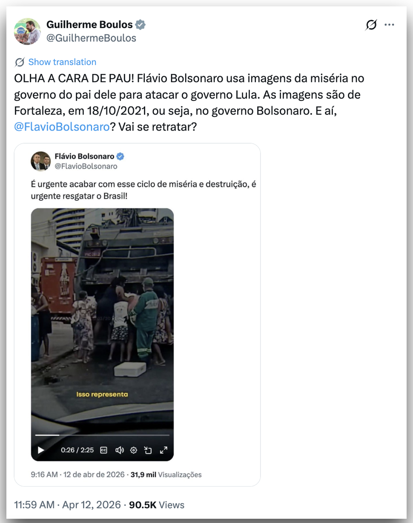The width and height of the screenshot is (413, 523).
Task: Click the 11:59 AM Apr 12, 2026 timestamp
Action: pos(68,505)
